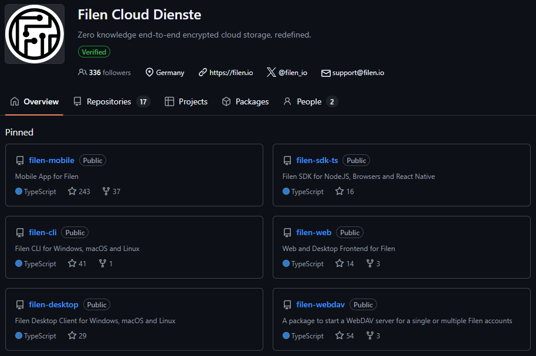Click the star icon on filen-mobile

click(x=72, y=191)
